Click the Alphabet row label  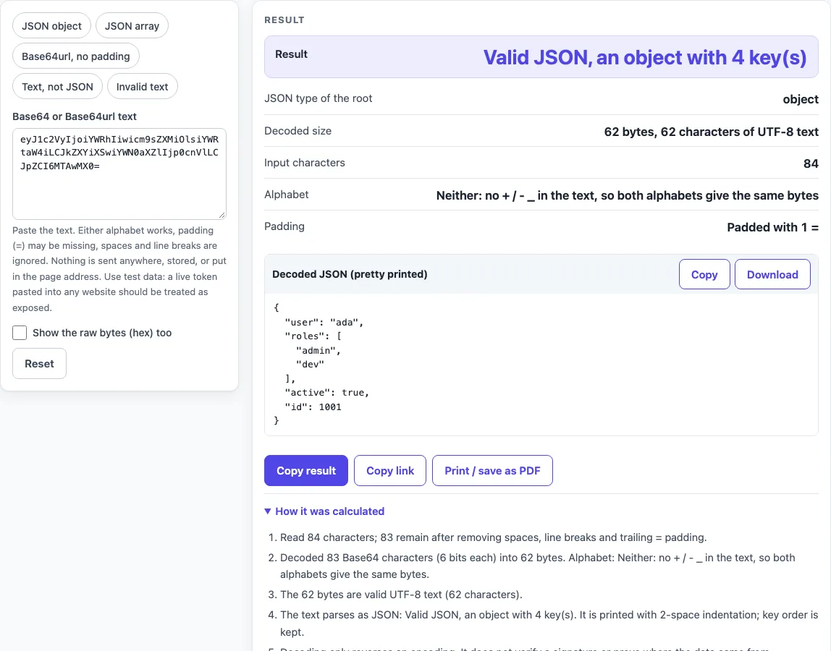click(x=286, y=195)
